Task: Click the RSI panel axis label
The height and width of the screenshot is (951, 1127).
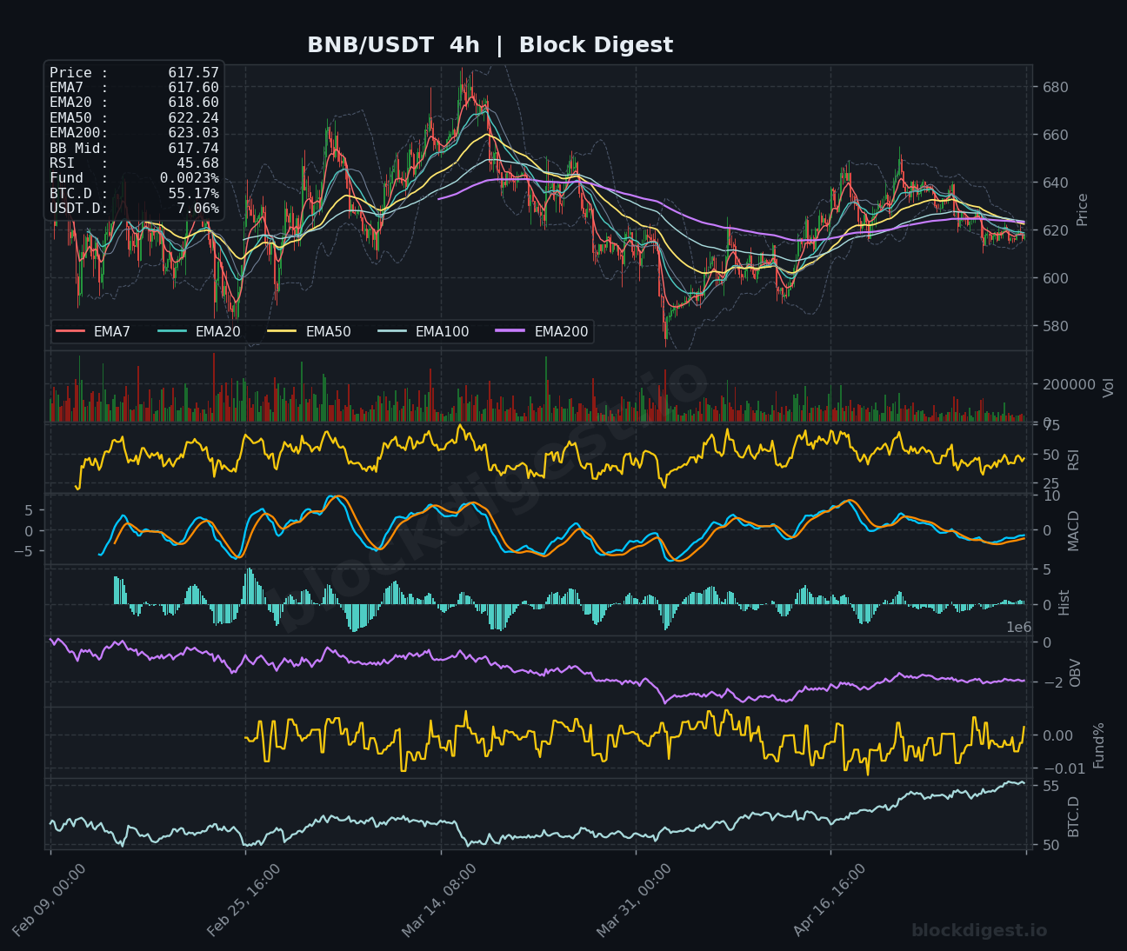Action: [1074, 460]
